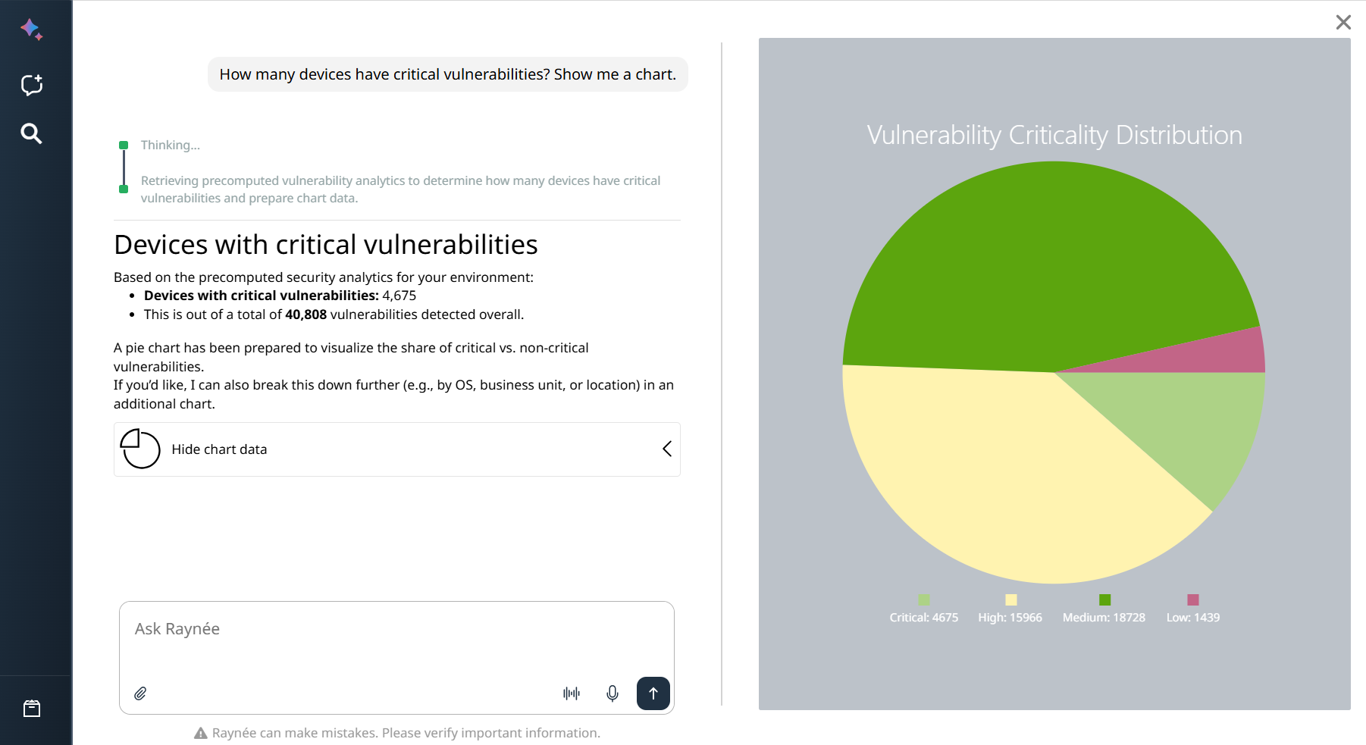Collapse the chart data section via the chevron

tap(666, 449)
